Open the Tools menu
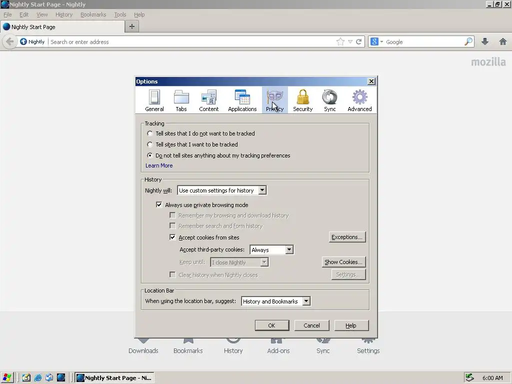 click(120, 14)
